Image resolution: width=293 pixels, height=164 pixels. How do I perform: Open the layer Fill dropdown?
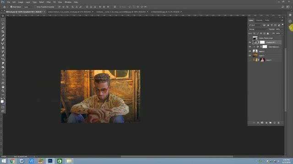282,33
